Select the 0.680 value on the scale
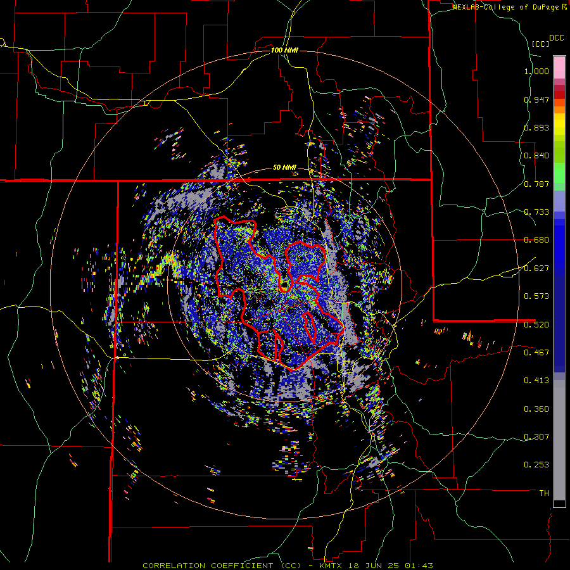 (536, 240)
